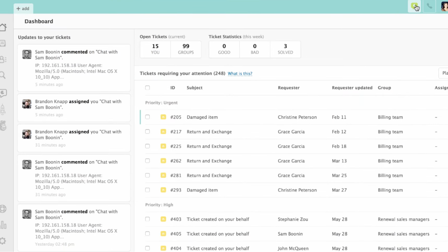The image size is (448, 252).
Task: Tick the checkbox for ticket #205
Action: [x=147, y=117]
